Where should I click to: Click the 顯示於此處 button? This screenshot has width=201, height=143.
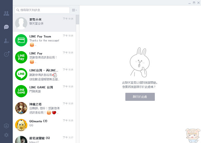140,97
